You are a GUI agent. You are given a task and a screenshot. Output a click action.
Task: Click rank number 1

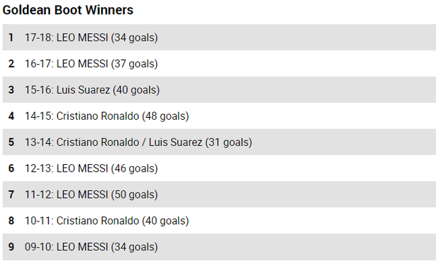coord(11,38)
